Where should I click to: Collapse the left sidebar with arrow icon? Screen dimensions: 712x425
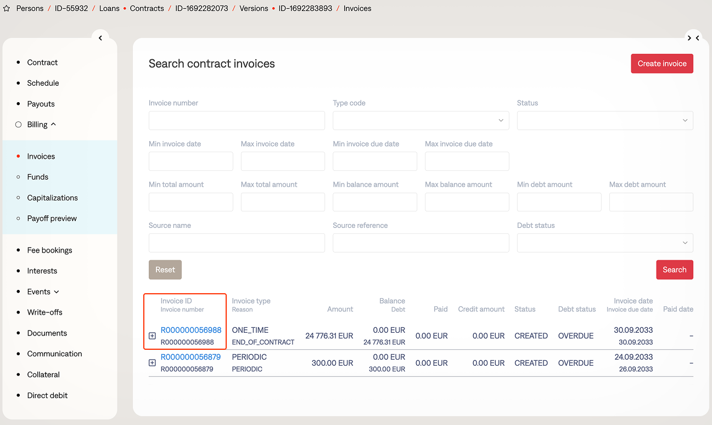pos(100,38)
